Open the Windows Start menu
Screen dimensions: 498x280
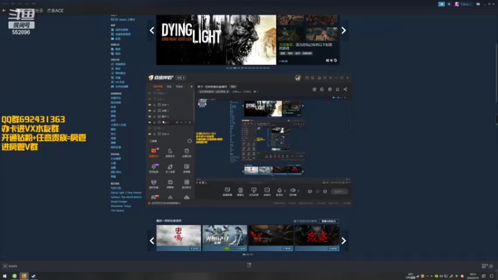5,276
